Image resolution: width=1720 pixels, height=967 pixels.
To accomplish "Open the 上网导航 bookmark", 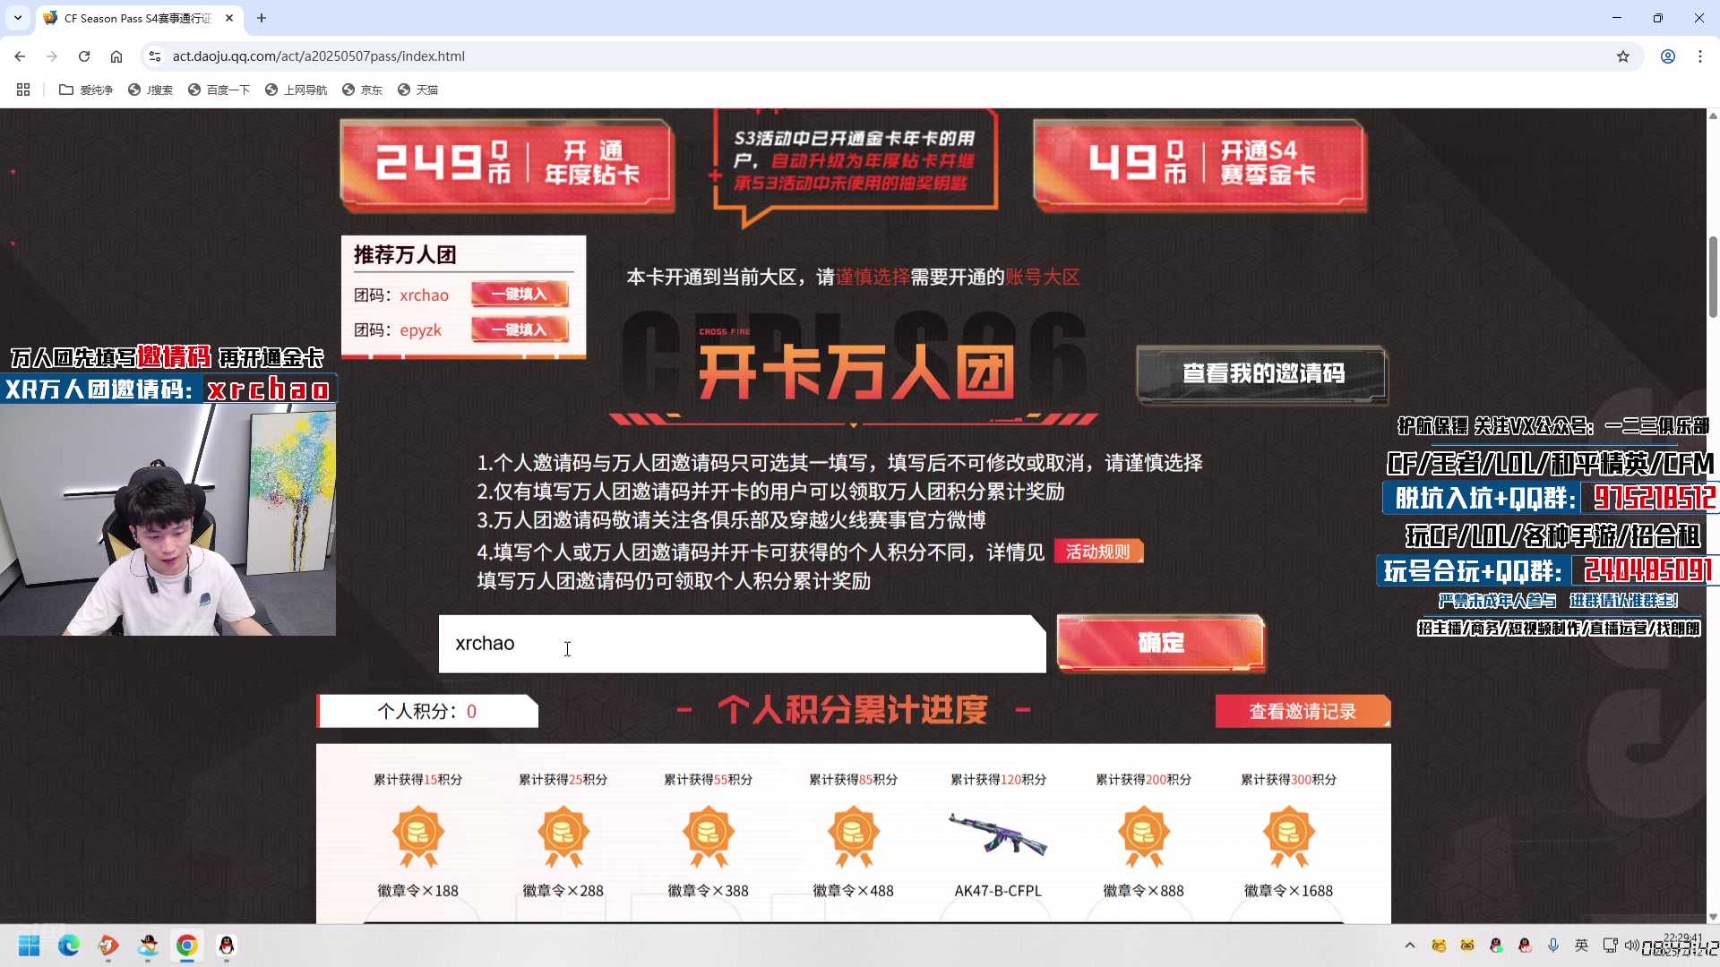I will (297, 90).
